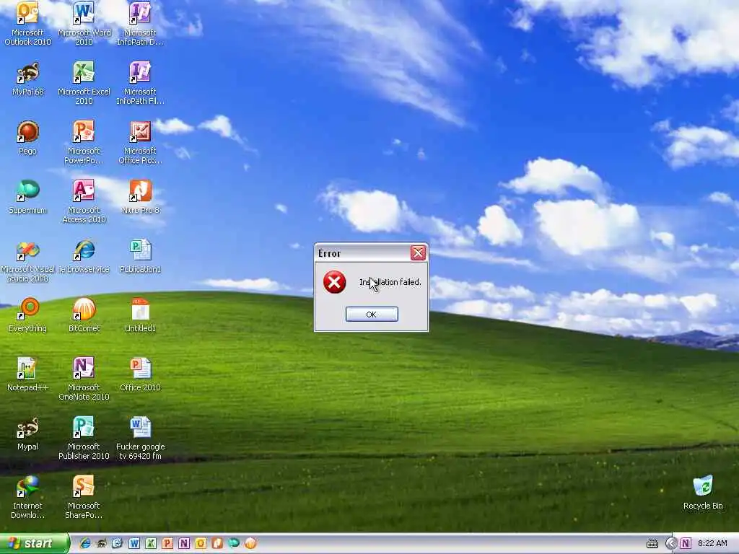The width and height of the screenshot is (739, 554).
Task: Click the keyboard icon in the taskbar
Action: click(652, 544)
